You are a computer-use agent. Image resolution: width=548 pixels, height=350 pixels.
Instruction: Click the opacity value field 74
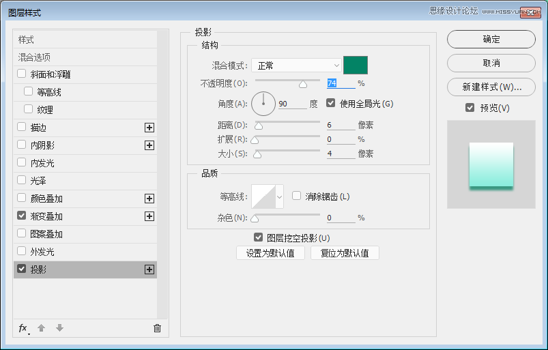(x=341, y=83)
